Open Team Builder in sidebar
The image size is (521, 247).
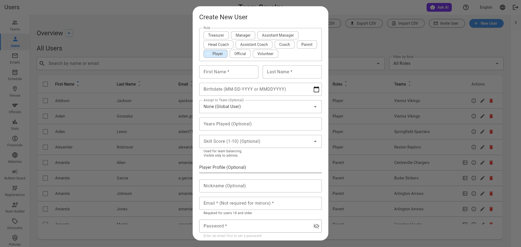click(x=15, y=208)
